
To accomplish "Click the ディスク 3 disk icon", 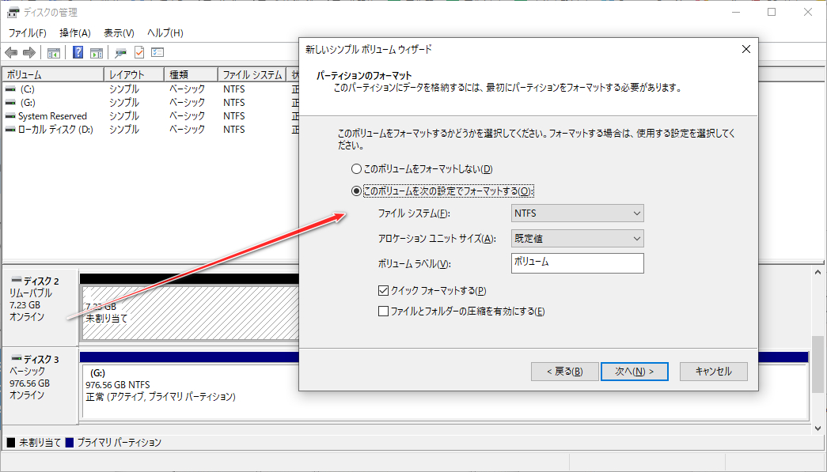I will point(17,358).
